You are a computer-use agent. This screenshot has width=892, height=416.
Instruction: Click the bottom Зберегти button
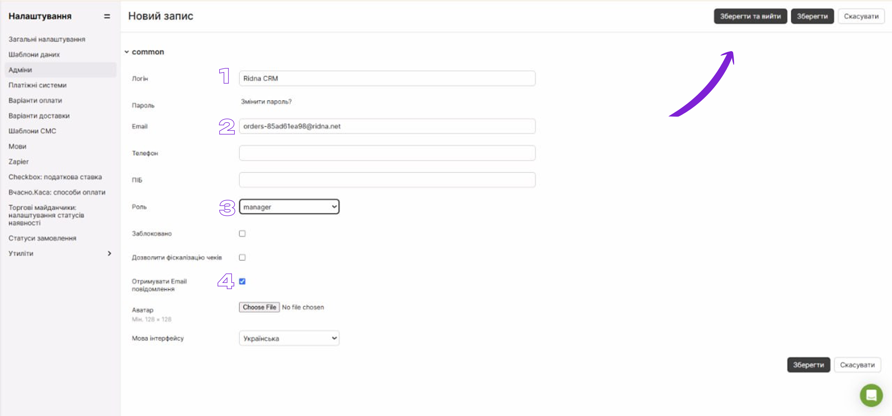point(809,365)
